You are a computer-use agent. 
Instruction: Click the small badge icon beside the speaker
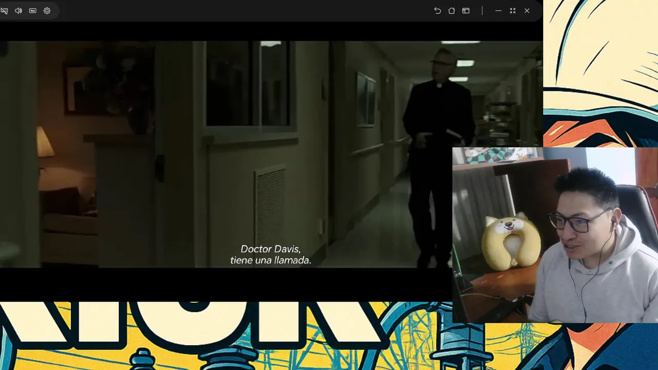point(33,11)
